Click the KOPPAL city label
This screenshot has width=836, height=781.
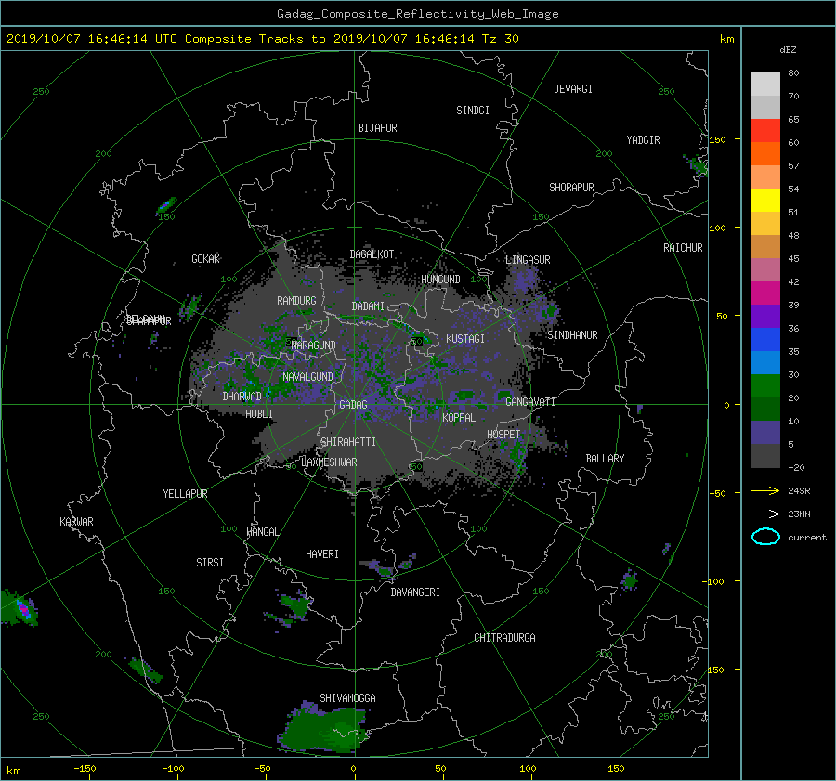coord(459,418)
